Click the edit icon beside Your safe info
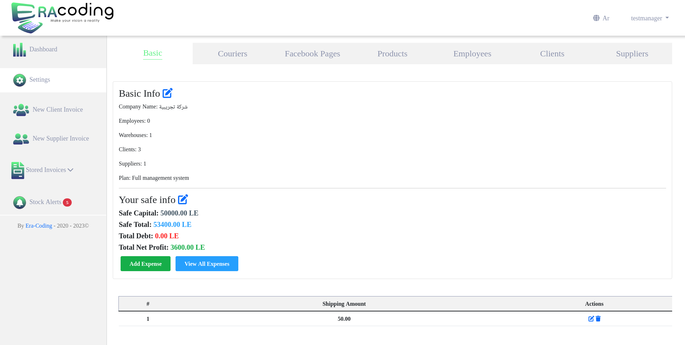The image size is (685, 345). (183, 199)
